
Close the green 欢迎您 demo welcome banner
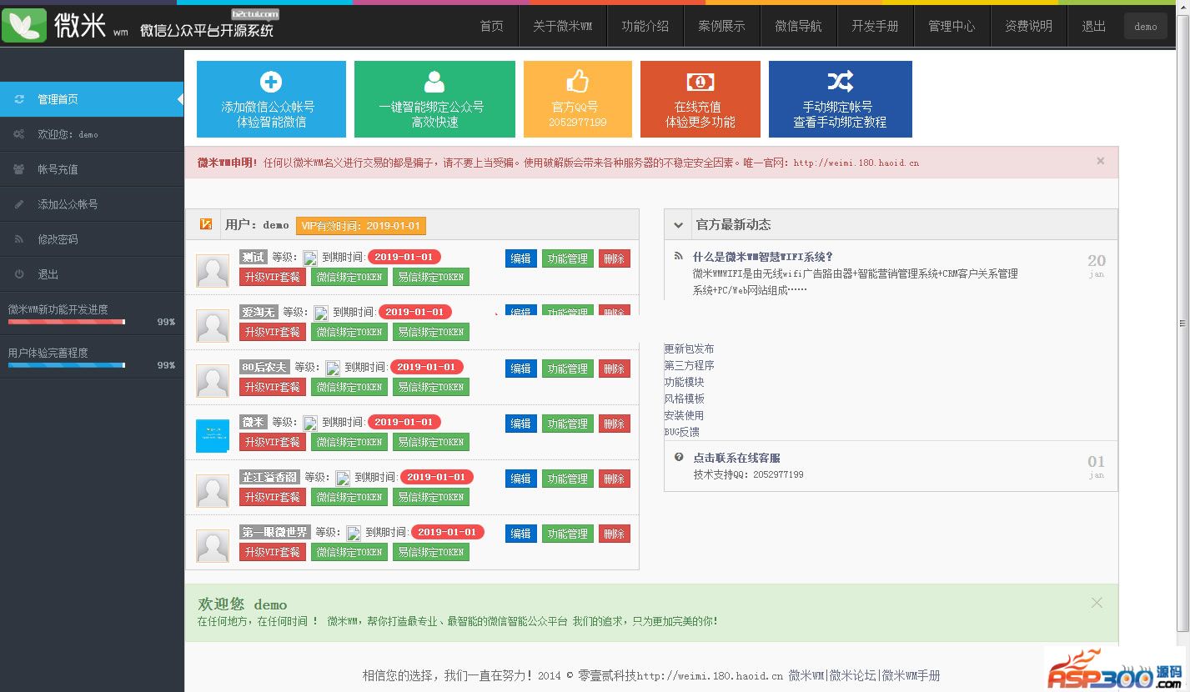pyautogui.click(x=1097, y=603)
